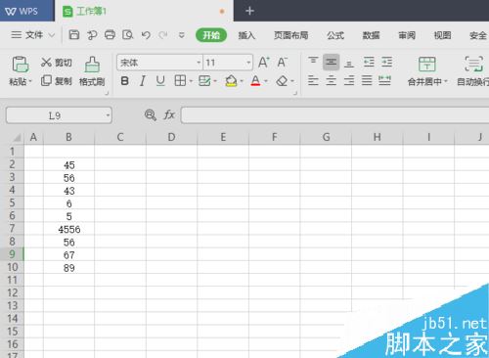Decrease font size with A- icon
The height and width of the screenshot is (358, 489).
282,62
